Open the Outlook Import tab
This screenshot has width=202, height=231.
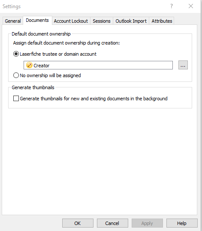(131, 21)
